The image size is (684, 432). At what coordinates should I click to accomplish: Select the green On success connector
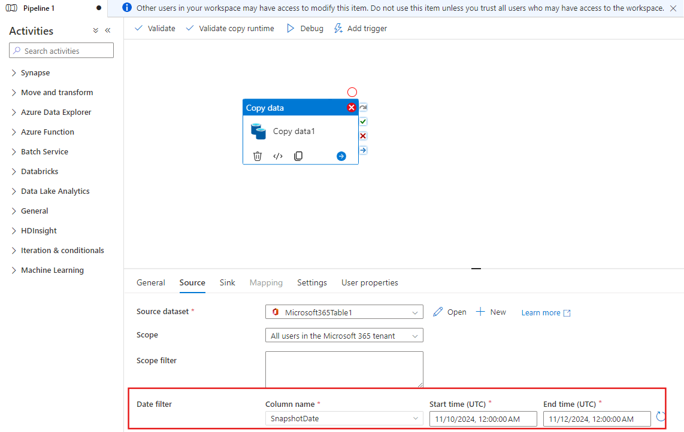tap(363, 121)
